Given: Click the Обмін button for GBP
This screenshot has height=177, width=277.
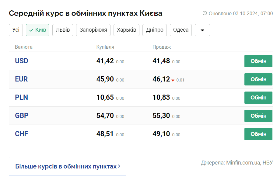Looking at the screenshot, I should tap(258, 116).
